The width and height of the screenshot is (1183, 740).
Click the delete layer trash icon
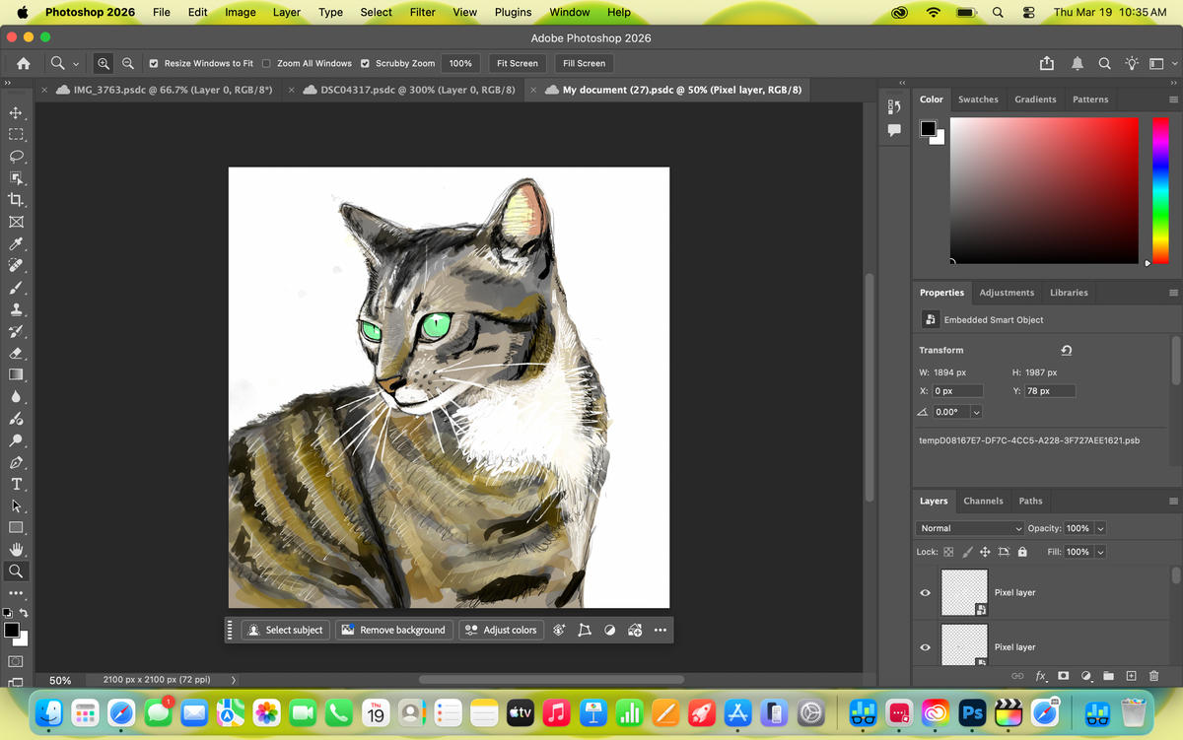1153,676
